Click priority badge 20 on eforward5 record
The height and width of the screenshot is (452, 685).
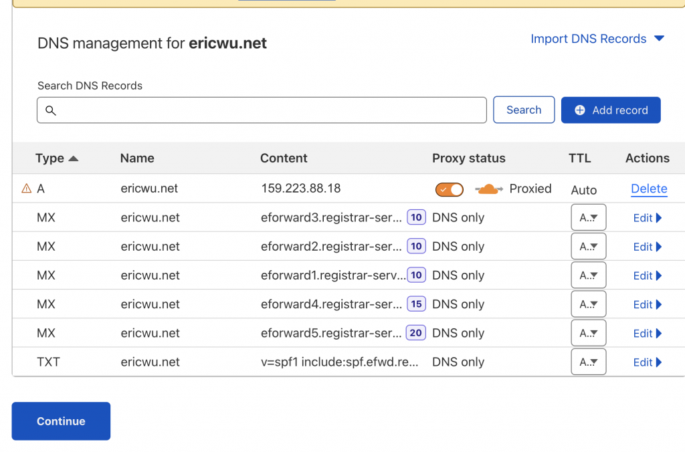click(x=416, y=333)
